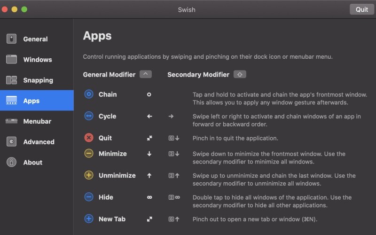Click the Chain tap-and-hold gesture glyph
Image resolution: width=376 pixels, height=235 pixels.
[x=149, y=94]
